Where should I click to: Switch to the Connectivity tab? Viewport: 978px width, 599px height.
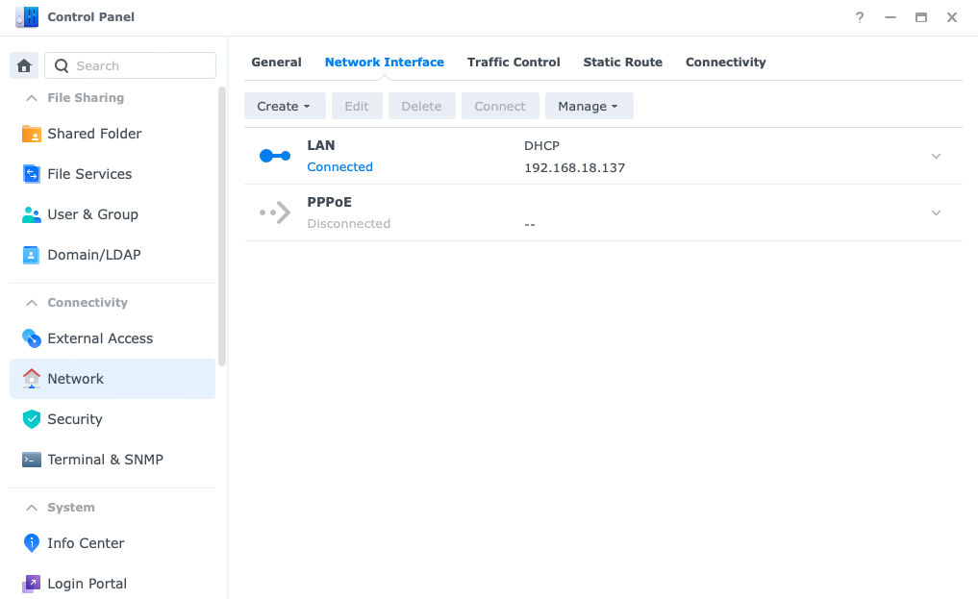pos(725,62)
